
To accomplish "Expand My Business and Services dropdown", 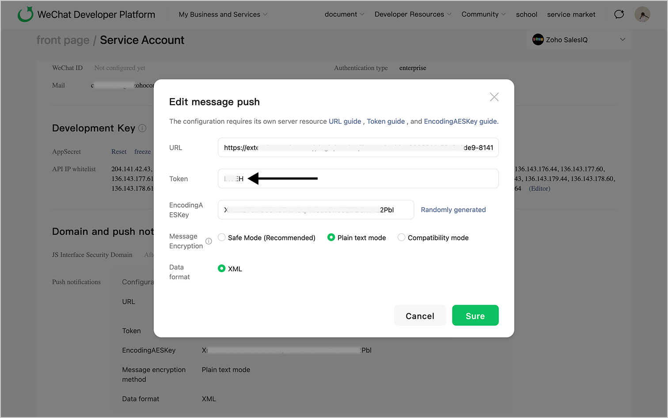I will point(223,15).
